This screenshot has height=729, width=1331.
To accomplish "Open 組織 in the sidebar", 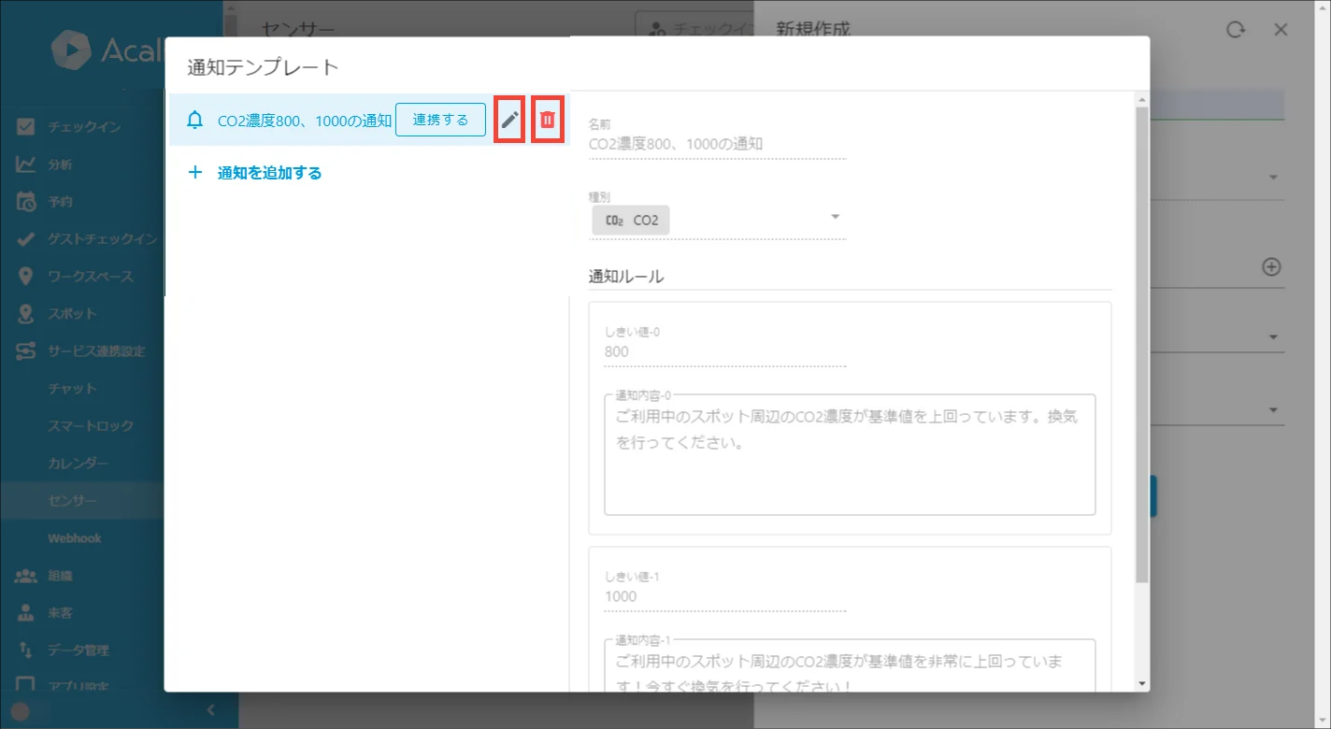I will tap(60, 576).
